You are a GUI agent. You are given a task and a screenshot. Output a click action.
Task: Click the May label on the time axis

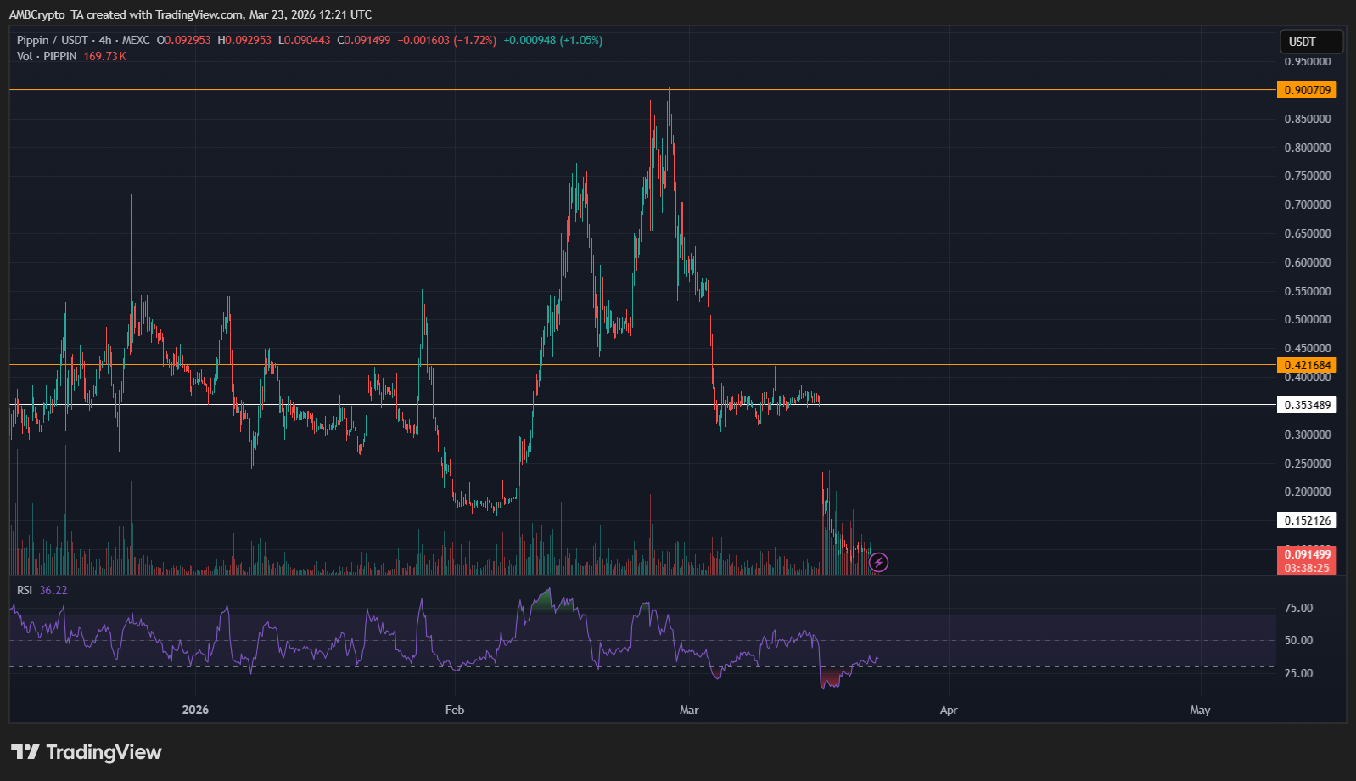tap(1200, 710)
